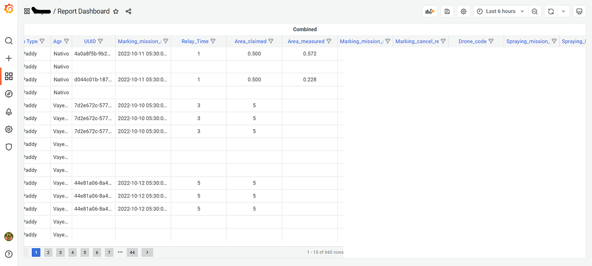
Task: Go to page 3 of the table
Action: click(x=60, y=252)
